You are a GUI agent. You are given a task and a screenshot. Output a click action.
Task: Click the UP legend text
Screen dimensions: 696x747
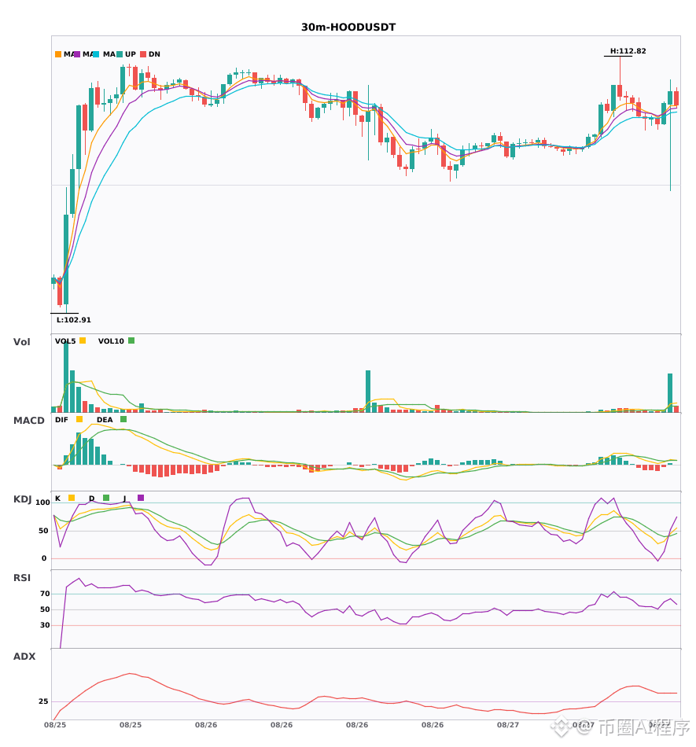click(131, 54)
